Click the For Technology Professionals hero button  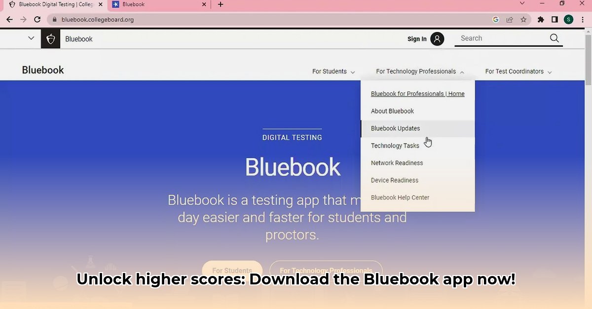326,271
